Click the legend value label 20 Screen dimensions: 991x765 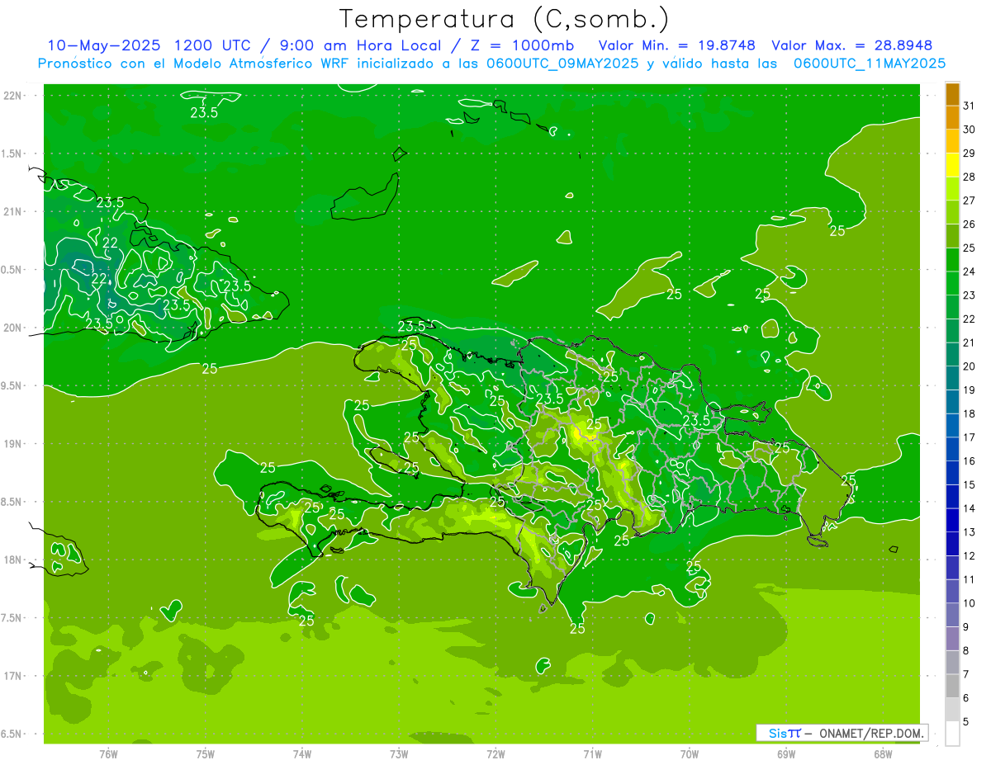(x=970, y=366)
